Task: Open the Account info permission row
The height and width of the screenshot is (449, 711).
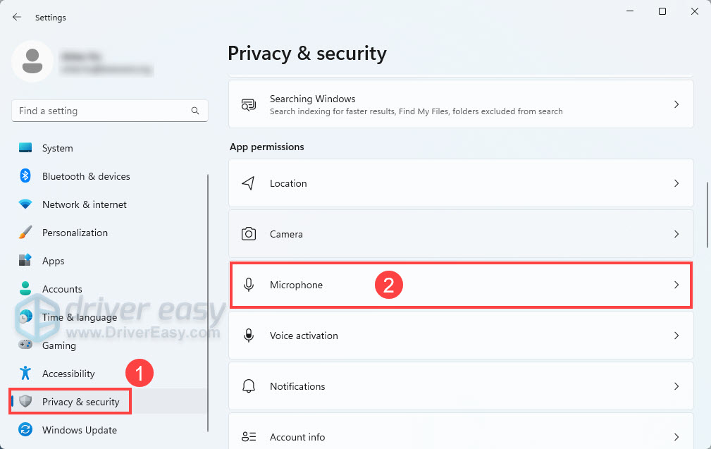Action: coord(461,437)
